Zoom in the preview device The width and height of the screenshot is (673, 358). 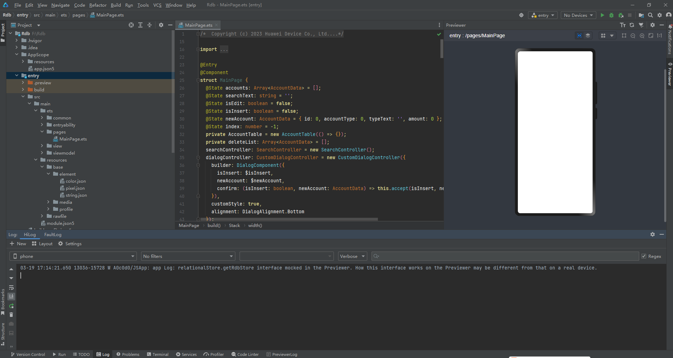pyautogui.click(x=642, y=35)
